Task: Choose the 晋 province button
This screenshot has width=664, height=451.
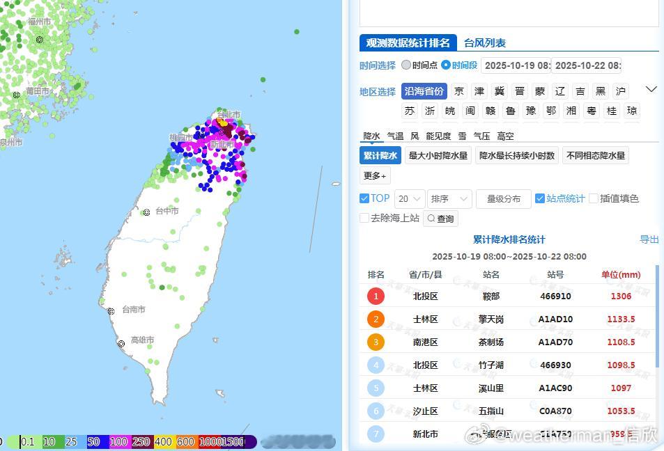Action: click(x=520, y=91)
